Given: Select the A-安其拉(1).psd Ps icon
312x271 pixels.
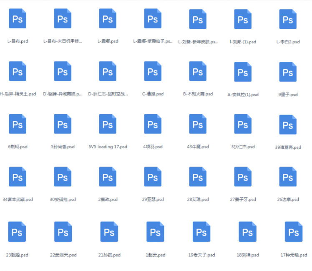Looking at the screenshot, I should point(243,72).
